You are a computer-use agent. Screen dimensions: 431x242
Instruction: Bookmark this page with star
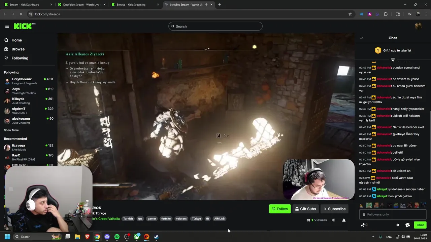[350, 14]
